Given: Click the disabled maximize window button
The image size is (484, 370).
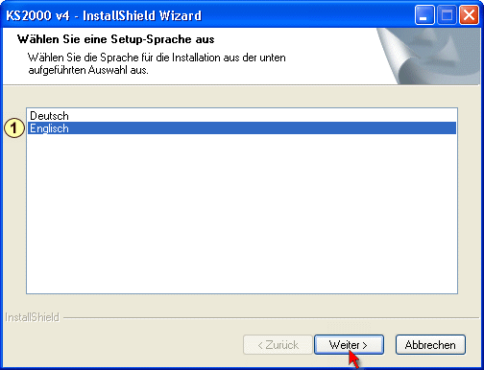Looking at the screenshot, I should (x=447, y=15).
